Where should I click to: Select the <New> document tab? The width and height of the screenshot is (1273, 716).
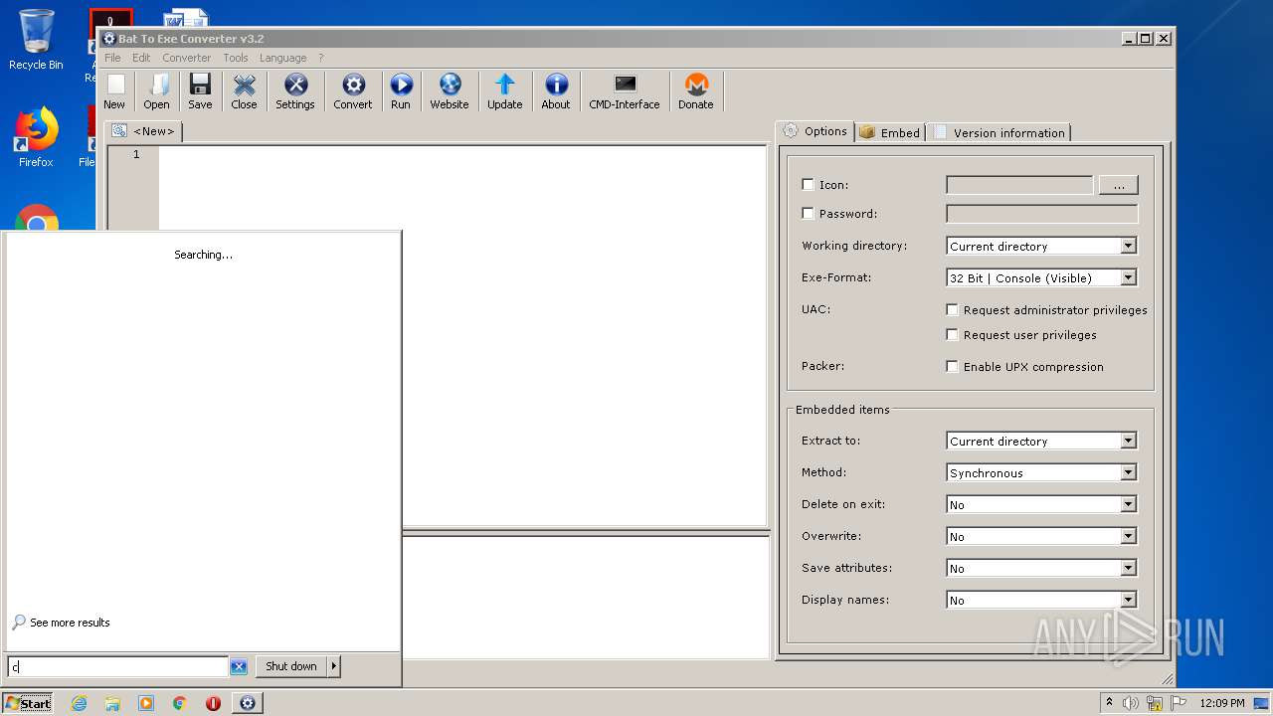[x=143, y=131]
